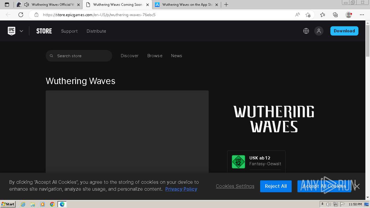Open the Action Center flag icon
Image resolution: width=370 pixels, height=208 pixels.
pos(342,204)
